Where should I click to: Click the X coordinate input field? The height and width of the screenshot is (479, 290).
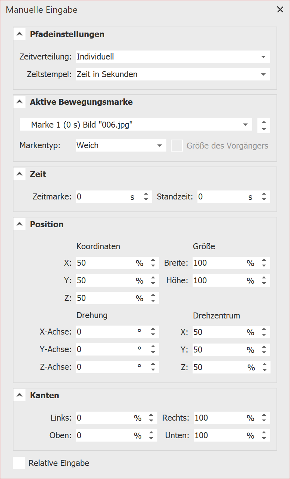105,263
